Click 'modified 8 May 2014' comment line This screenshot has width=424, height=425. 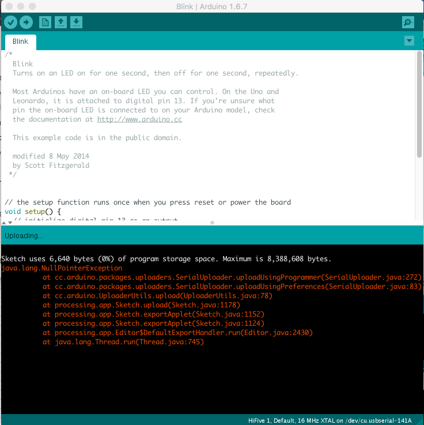[x=51, y=156]
